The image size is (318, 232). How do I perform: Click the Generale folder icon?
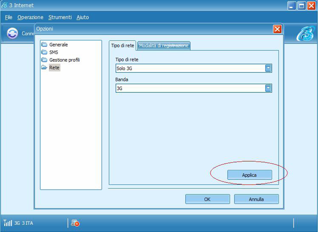[x=44, y=45]
